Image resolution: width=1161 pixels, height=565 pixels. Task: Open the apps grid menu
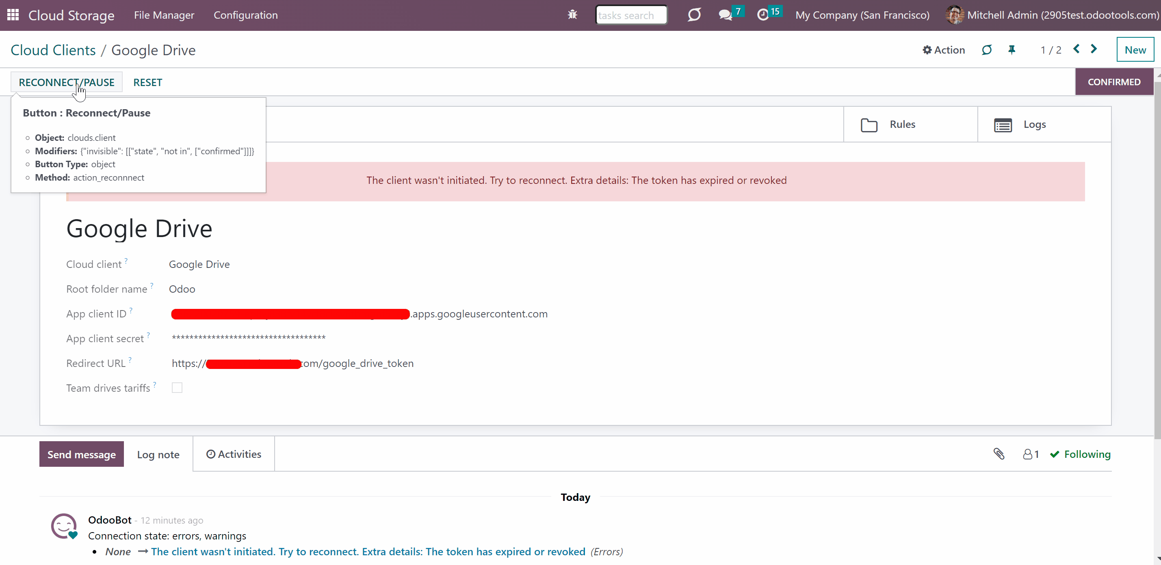pos(13,15)
